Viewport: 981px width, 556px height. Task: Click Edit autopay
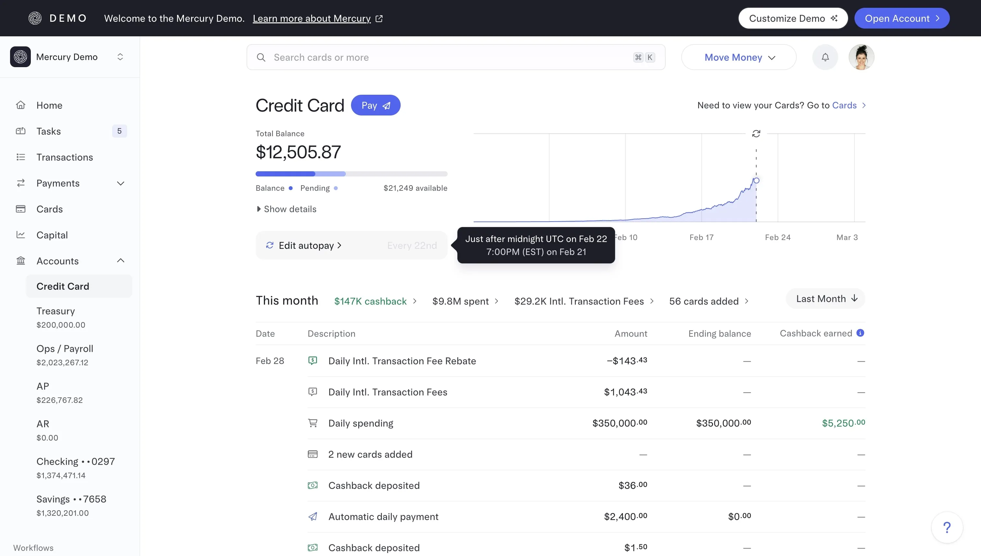pyautogui.click(x=310, y=245)
